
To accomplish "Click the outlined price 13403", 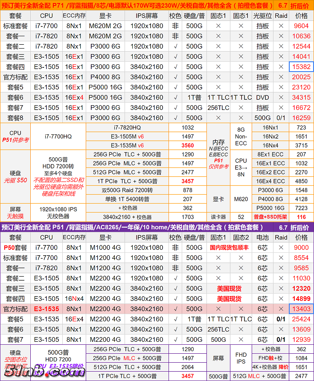I will 301,309.
